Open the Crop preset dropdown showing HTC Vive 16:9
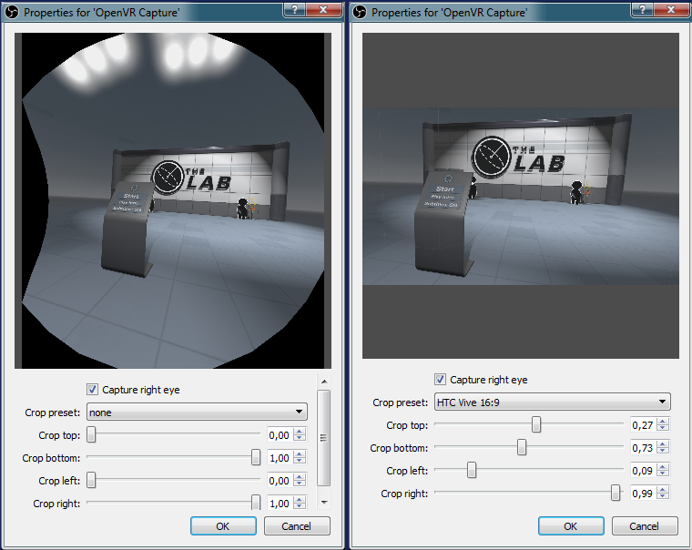 click(x=552, y=402)
